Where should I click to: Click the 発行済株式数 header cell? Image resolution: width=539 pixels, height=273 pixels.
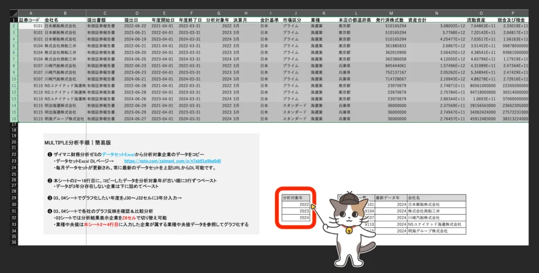click(x=391, y=21)
